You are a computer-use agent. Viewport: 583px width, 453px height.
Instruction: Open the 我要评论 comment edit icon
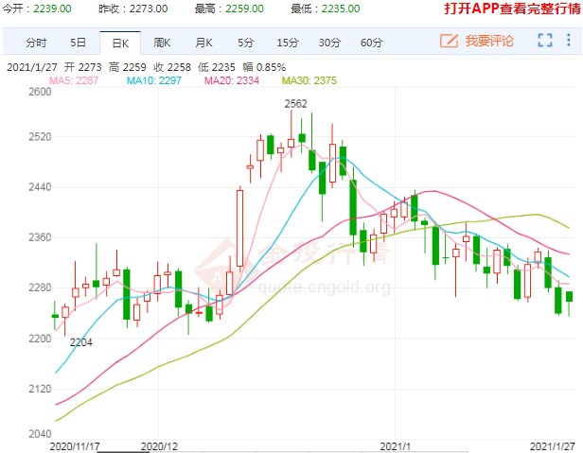click(449, 41)
